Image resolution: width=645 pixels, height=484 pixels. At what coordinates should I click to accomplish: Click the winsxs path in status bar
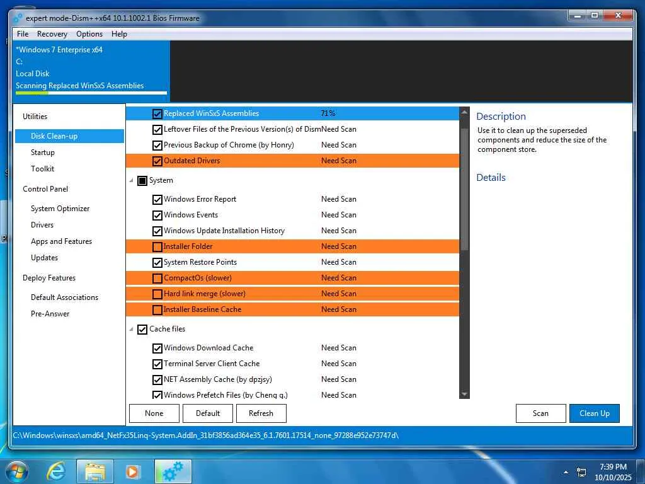click(x=206, y=435)
